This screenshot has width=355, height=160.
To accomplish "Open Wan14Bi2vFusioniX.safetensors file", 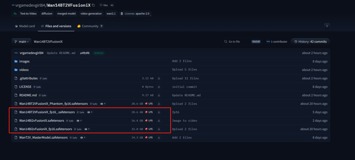I will pos(42,121).
